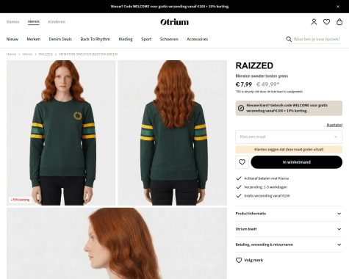Switch to the Kinderen tab
Viewport: 349px width, 279px height.
57,22
